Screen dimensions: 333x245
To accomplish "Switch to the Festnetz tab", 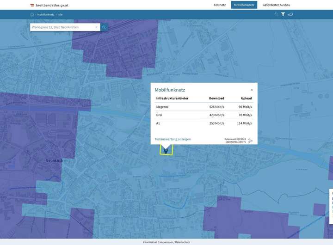I will (x=220, y=5).
